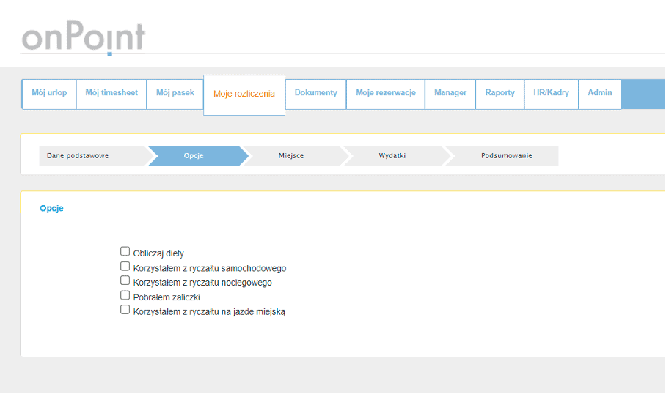Check Korzystałem z ryczałtu samochodowego
Viewport: 666px width, 394px height.
(125, 267)
